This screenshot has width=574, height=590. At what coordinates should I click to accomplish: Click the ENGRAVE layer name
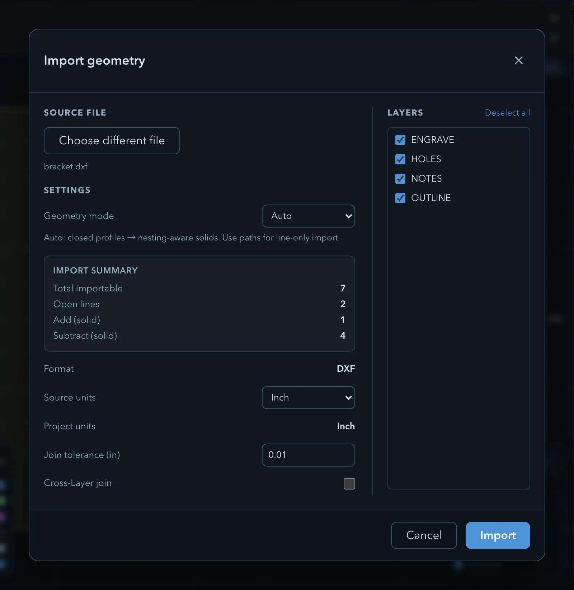coord(433,140)
